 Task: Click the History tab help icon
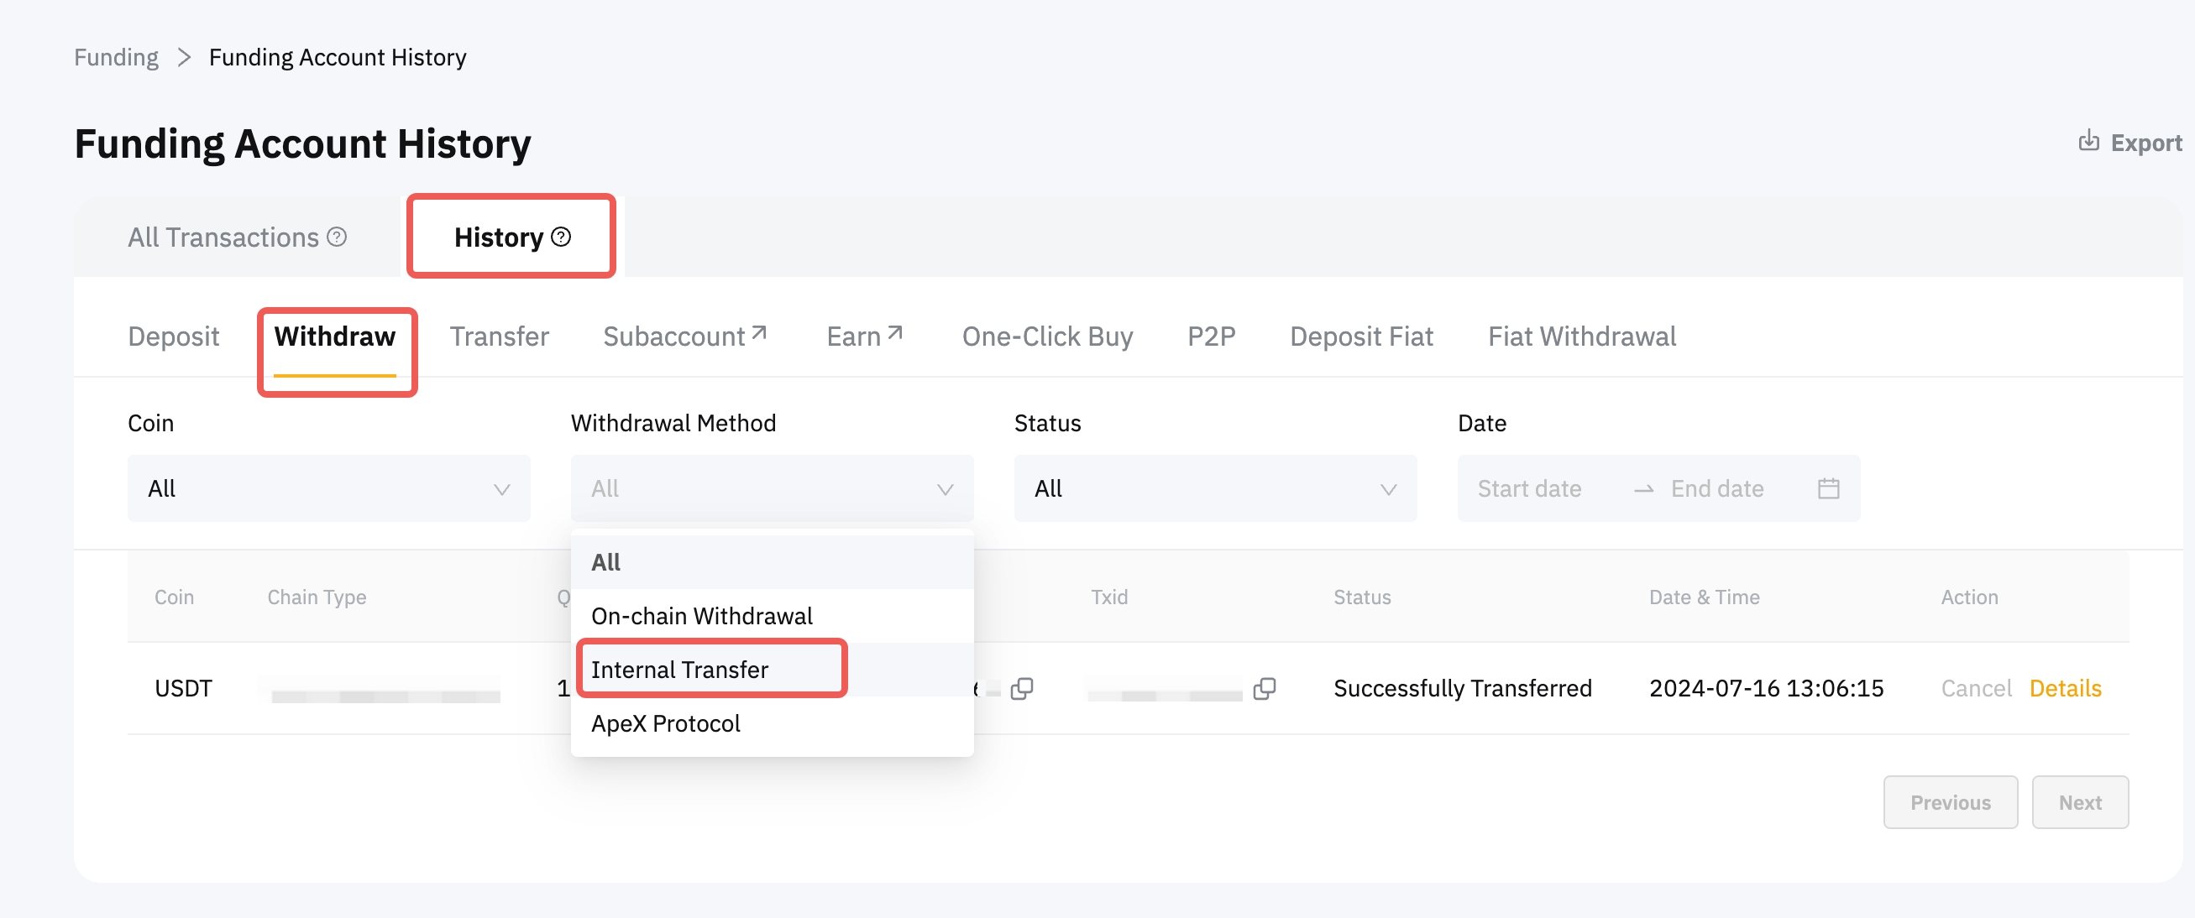pos(561,237)
